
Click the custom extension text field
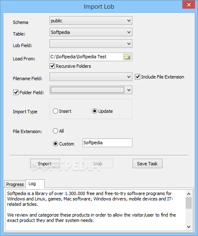point(107,143)
